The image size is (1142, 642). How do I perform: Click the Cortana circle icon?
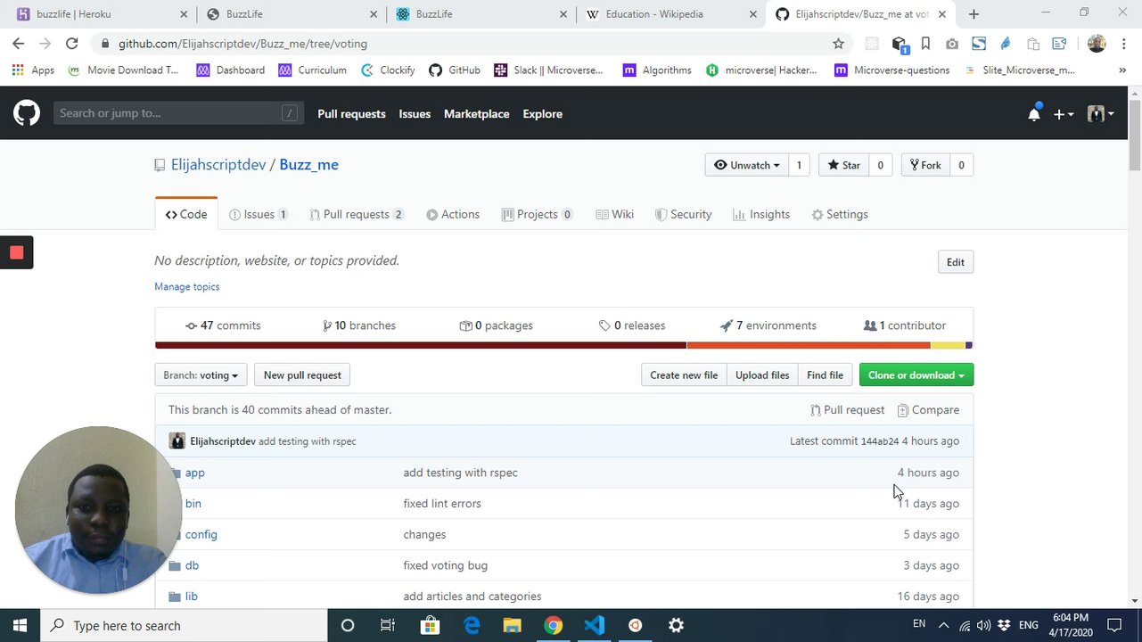(x=348, y=625)
